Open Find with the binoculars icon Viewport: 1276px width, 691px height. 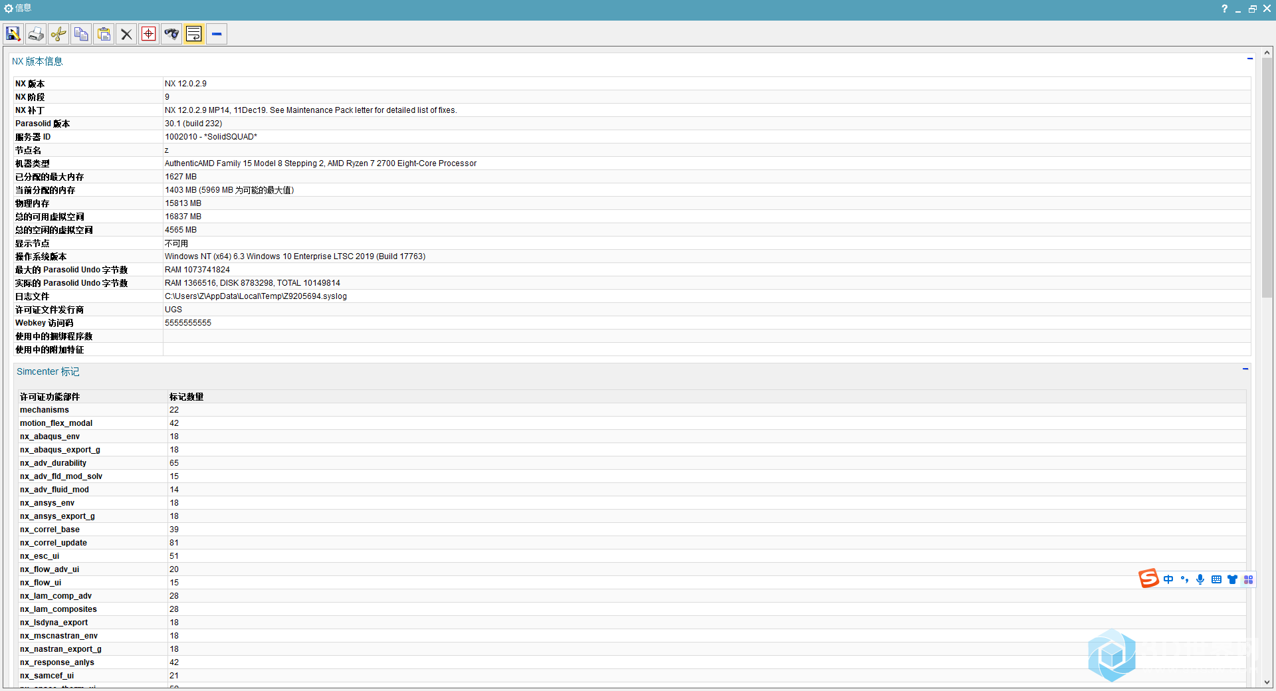171,34
